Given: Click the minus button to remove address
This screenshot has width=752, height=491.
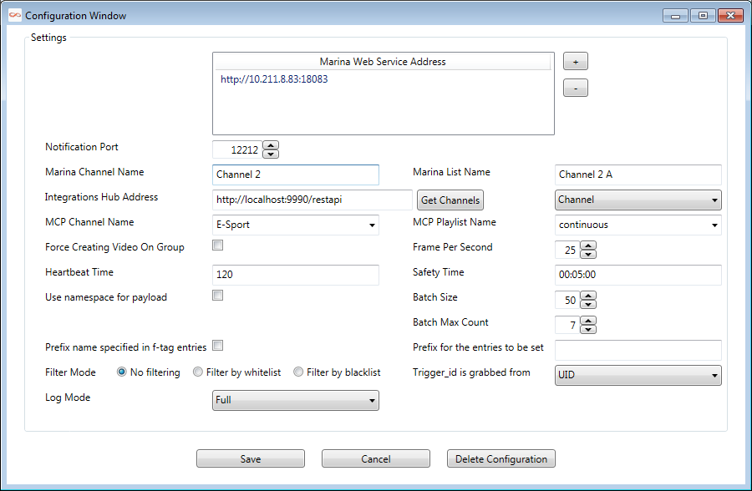Looking at the screenshot, I should click(575, 88).
